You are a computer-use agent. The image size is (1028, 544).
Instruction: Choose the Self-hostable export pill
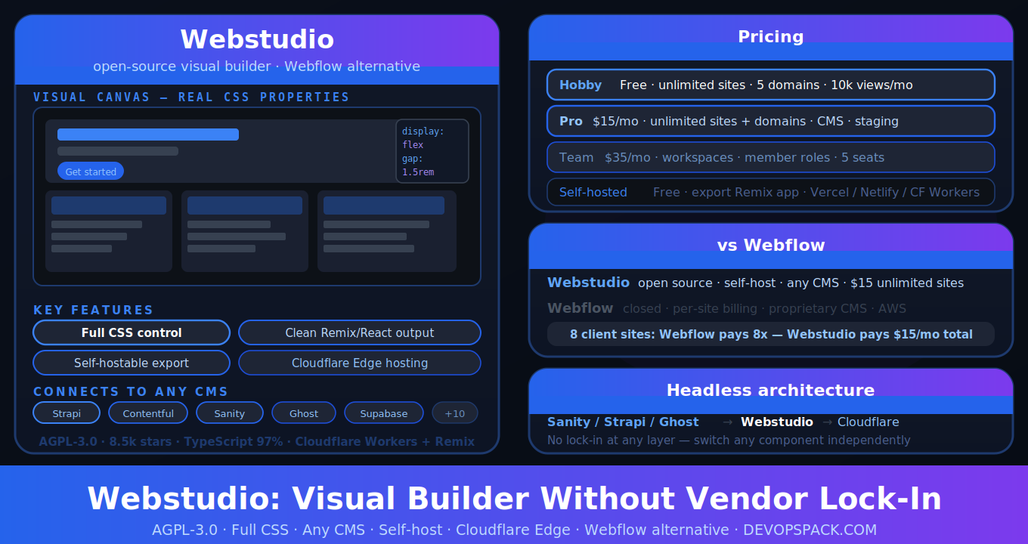[132, 363]
